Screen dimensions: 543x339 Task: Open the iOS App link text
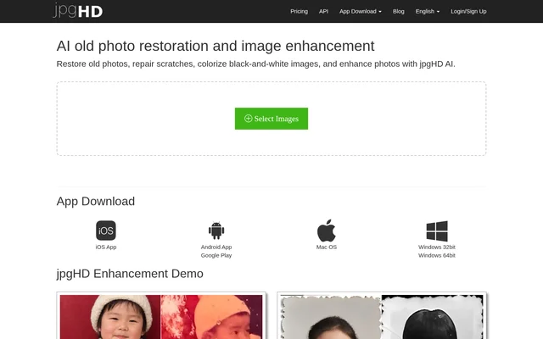tap(106, 247)
